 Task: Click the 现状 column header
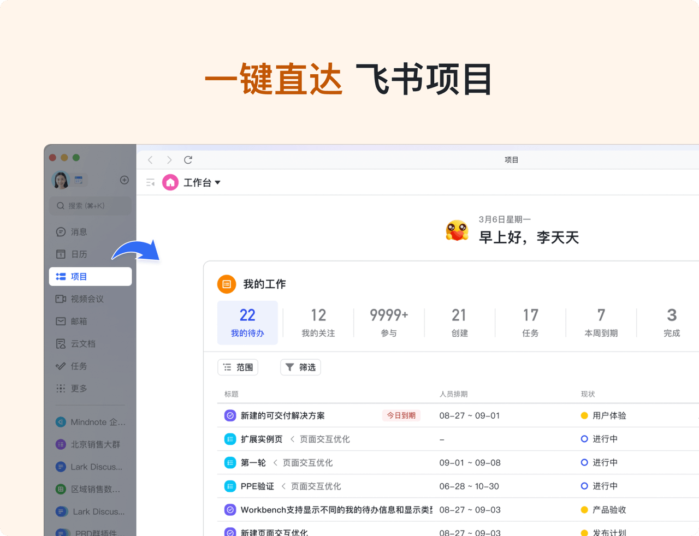click(588, 394)
